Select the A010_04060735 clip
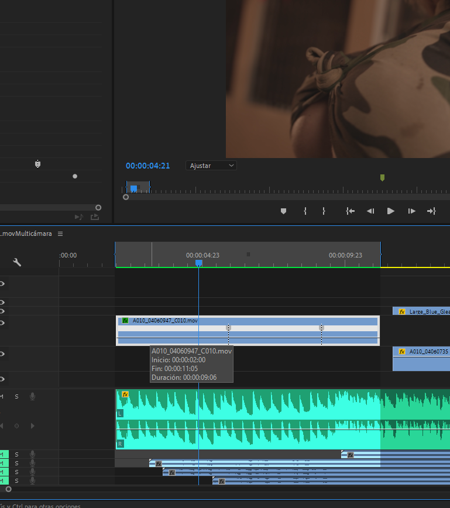 pos(421,359)
